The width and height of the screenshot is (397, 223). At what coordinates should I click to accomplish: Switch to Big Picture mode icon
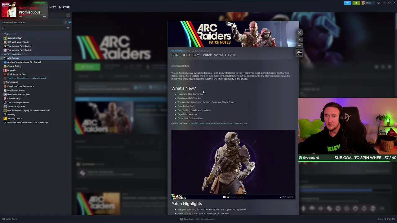click(378, 3)
